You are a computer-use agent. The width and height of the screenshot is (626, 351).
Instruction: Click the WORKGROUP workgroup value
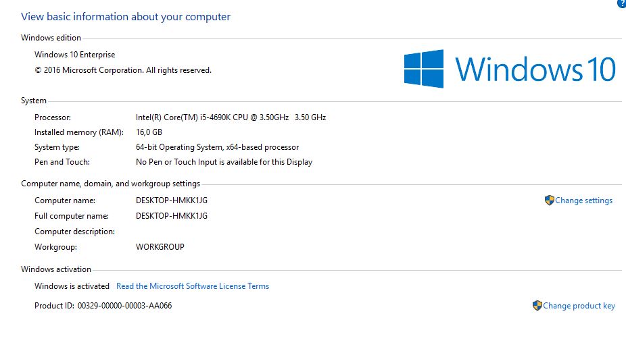(160, 247)
